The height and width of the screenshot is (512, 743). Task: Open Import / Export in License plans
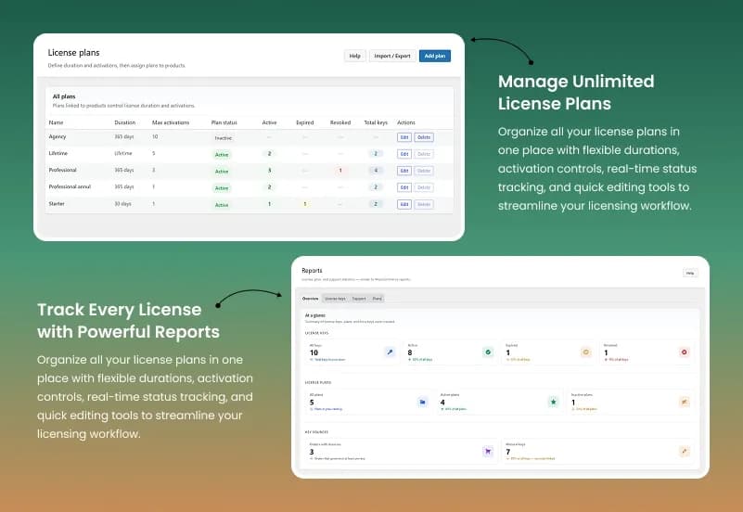(392, 56)
